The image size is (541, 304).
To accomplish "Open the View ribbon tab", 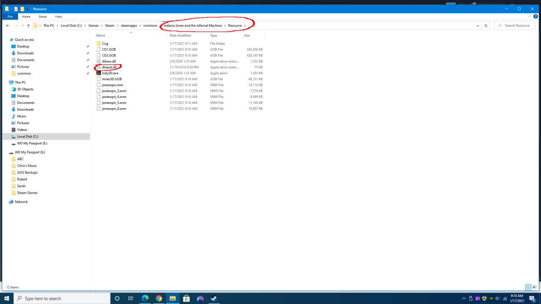I will point(58,16).
